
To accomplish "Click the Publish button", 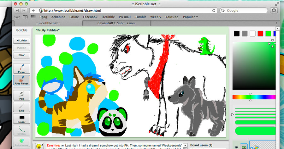I will (x=21, y=48).
